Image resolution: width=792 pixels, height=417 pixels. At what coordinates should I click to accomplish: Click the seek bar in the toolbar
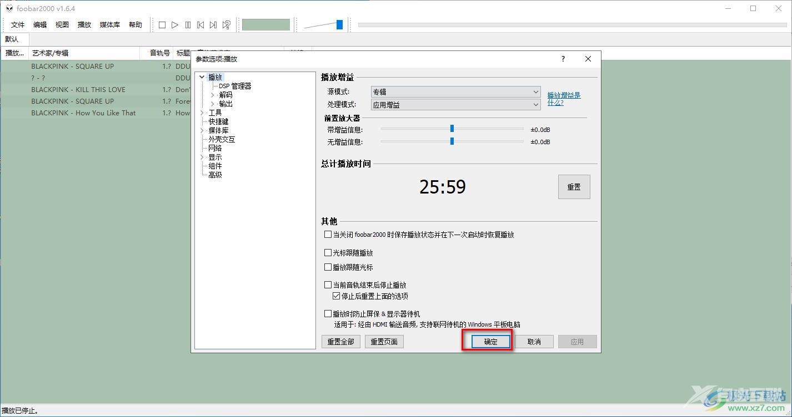(x=572, y=25)
